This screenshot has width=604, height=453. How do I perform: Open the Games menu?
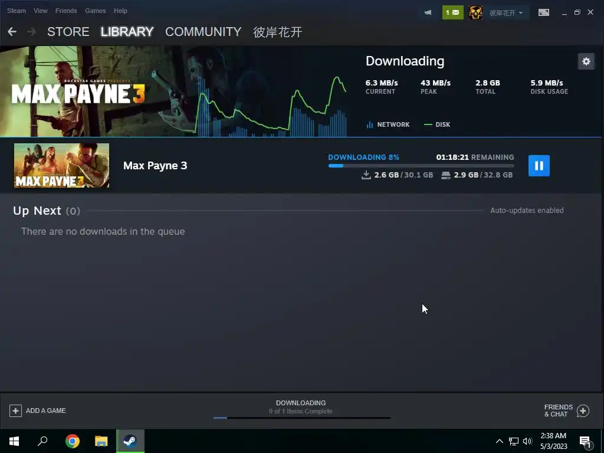[95, 11]
